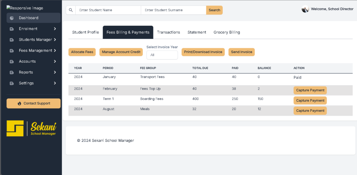Click the flame icon on Contact Support
The width and height of the screenshot is (357, 175).
pyautogui.click(x=20, y=103)
